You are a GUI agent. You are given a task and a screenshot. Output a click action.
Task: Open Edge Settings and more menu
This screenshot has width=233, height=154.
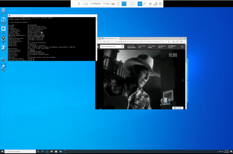185,42
